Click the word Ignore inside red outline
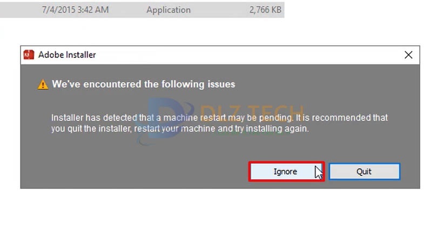Screen dimensions: 443x243 [285, 172]
